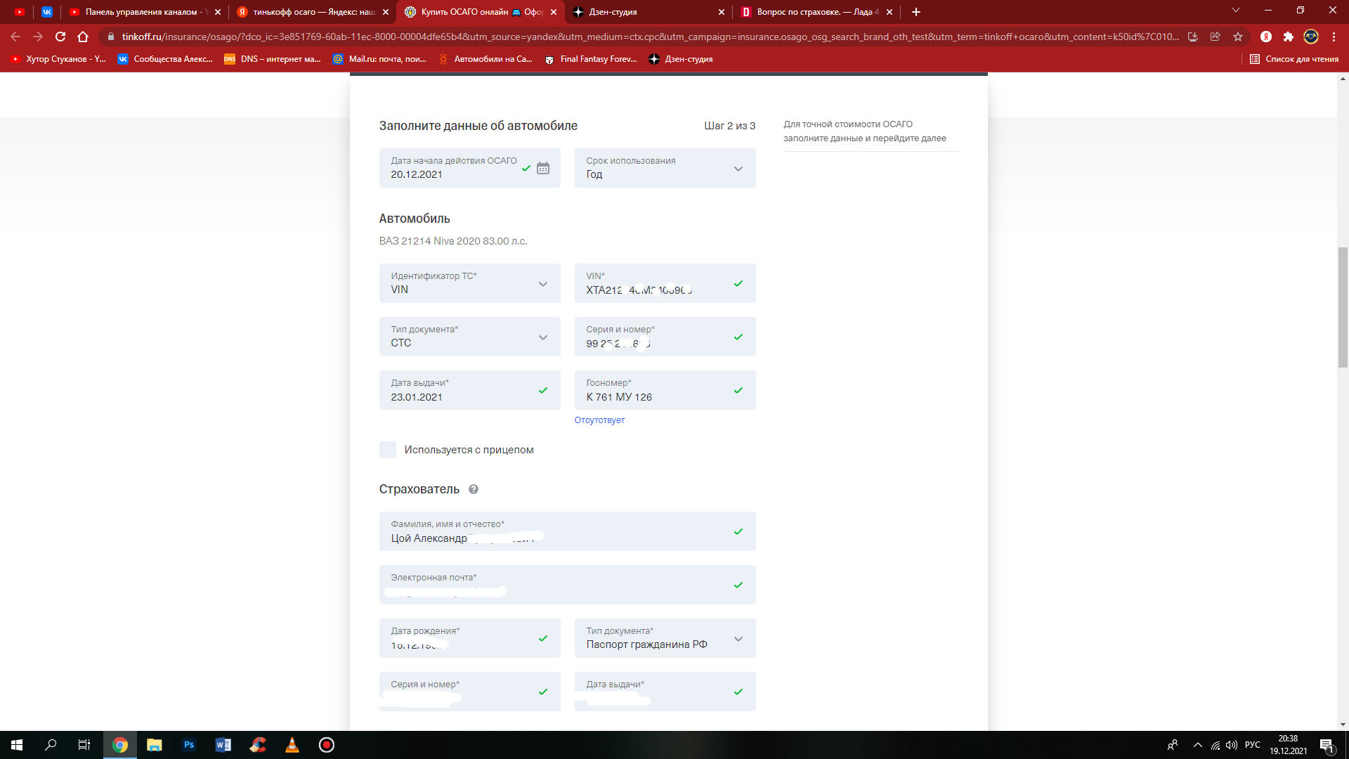Close the 'Купить ОСАГО онлайн' tab
Viewport: 1349px width, 759px height.
coord(554,12)
